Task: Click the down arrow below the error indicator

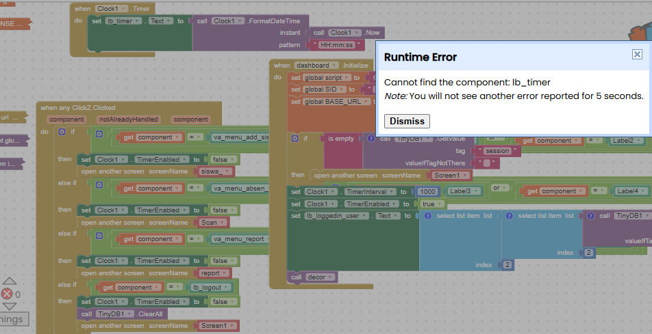Action: tap(10, 307)
